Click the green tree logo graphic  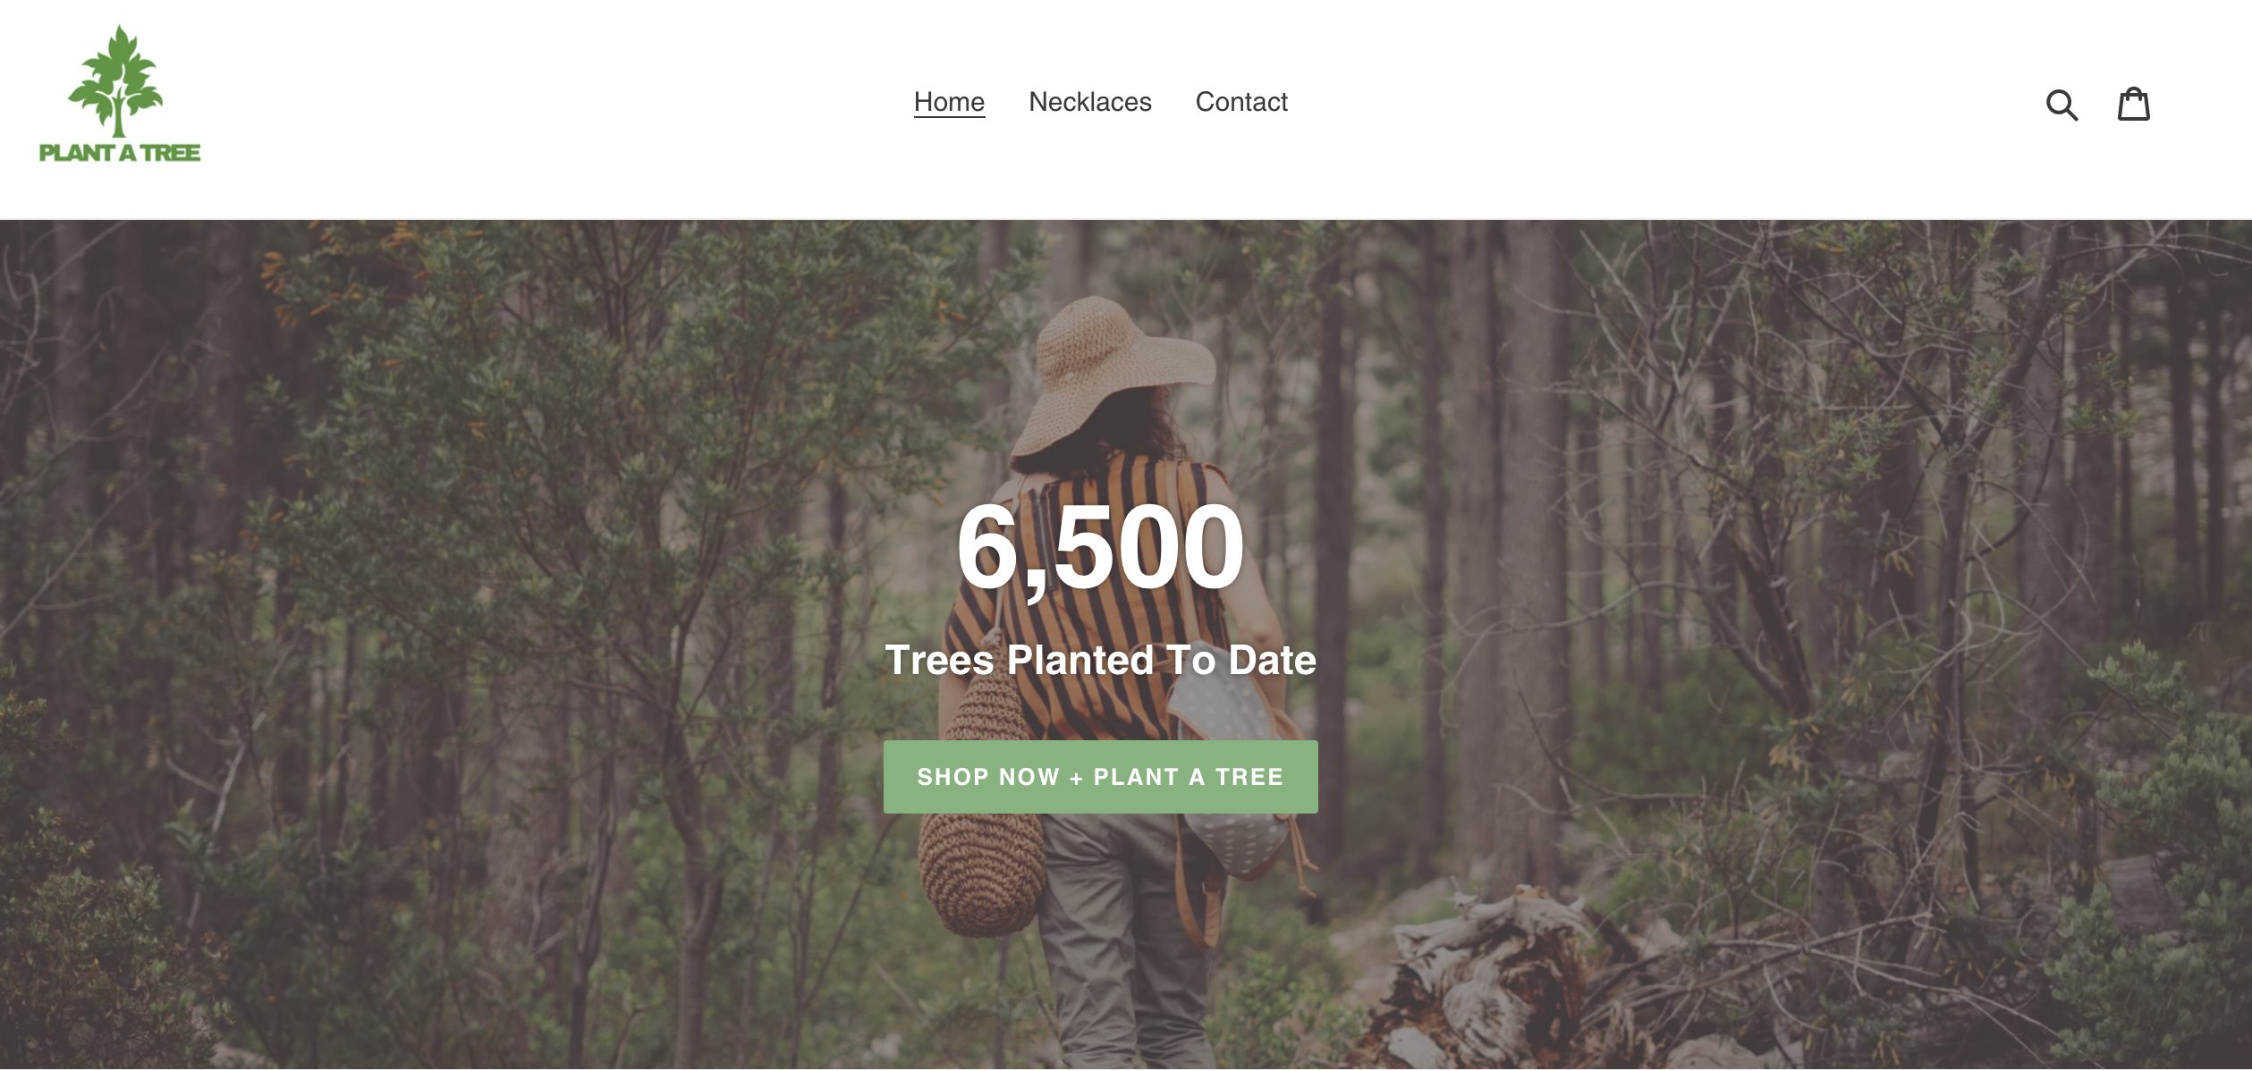[x=117, y=80]
